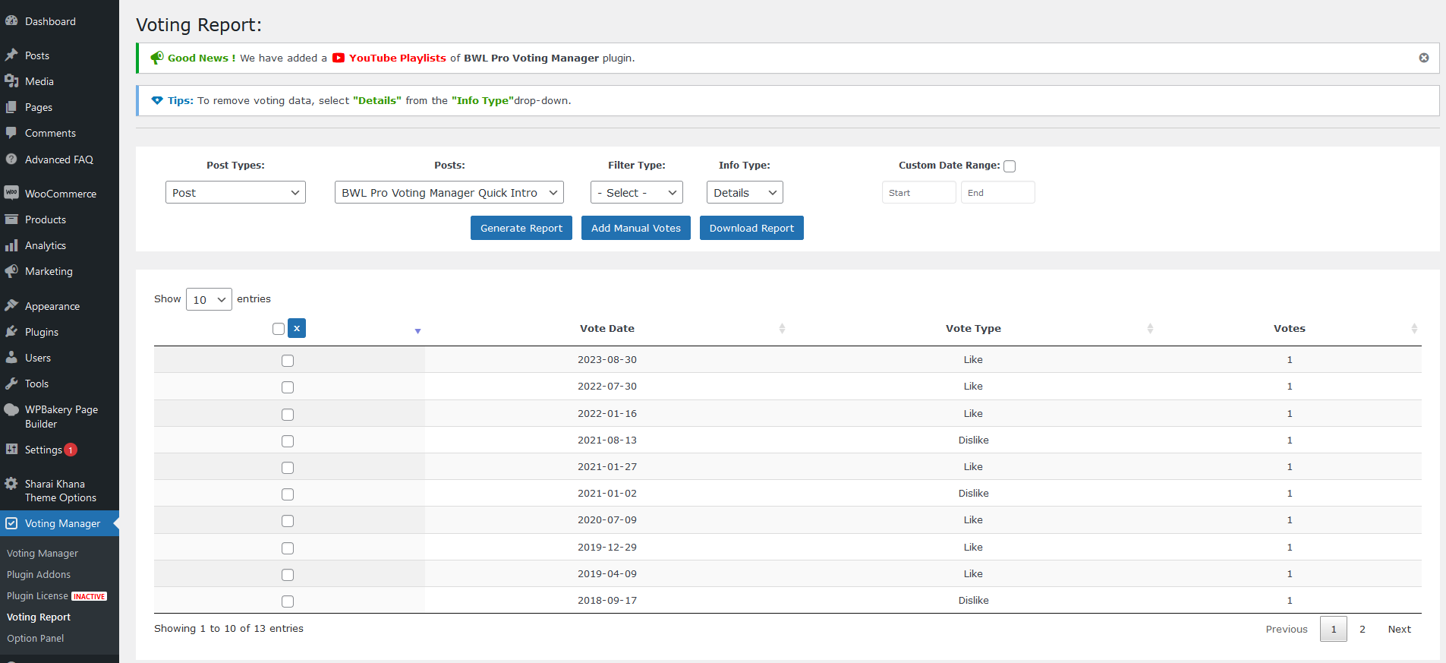Open the Post Types dropdown
The width and height of the screenshot is (1446, 663).
point(235,192)
